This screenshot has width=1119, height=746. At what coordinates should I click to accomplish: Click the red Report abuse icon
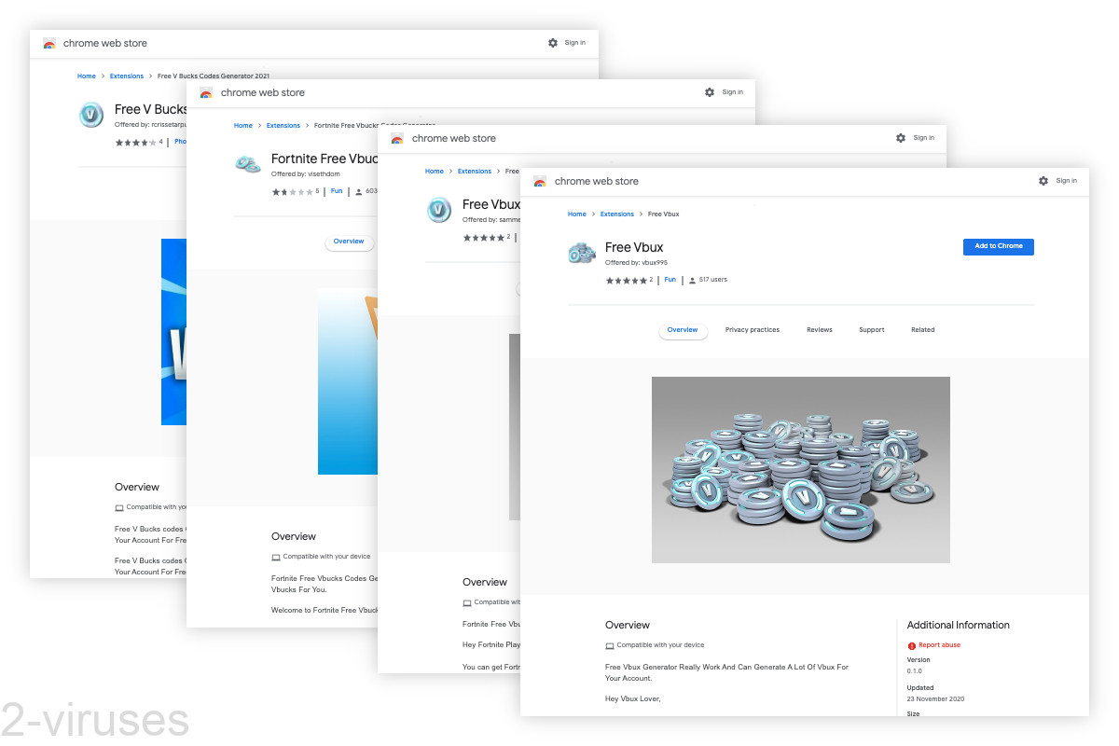[x=912, y=645]
